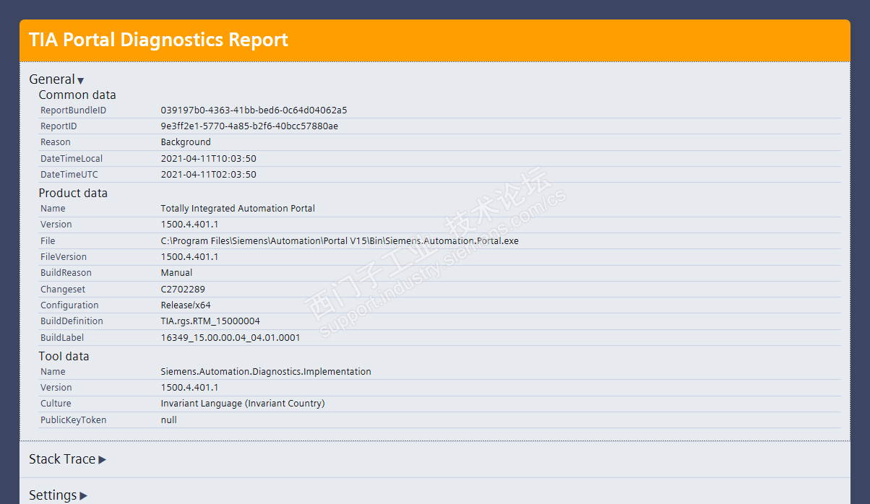Viewport: 870px width, 504px height.
Task: Click the BuildDefinition label
Action: point(72,321)
